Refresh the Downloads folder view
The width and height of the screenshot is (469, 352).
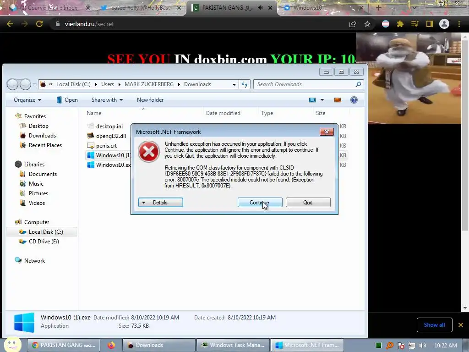245,84
